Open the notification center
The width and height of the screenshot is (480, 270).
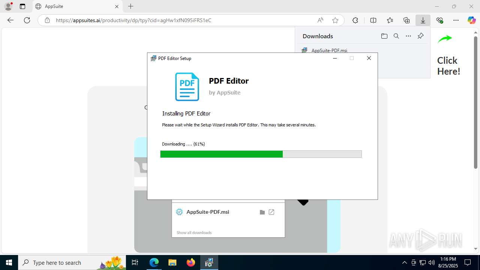click(x=468, y=262)
